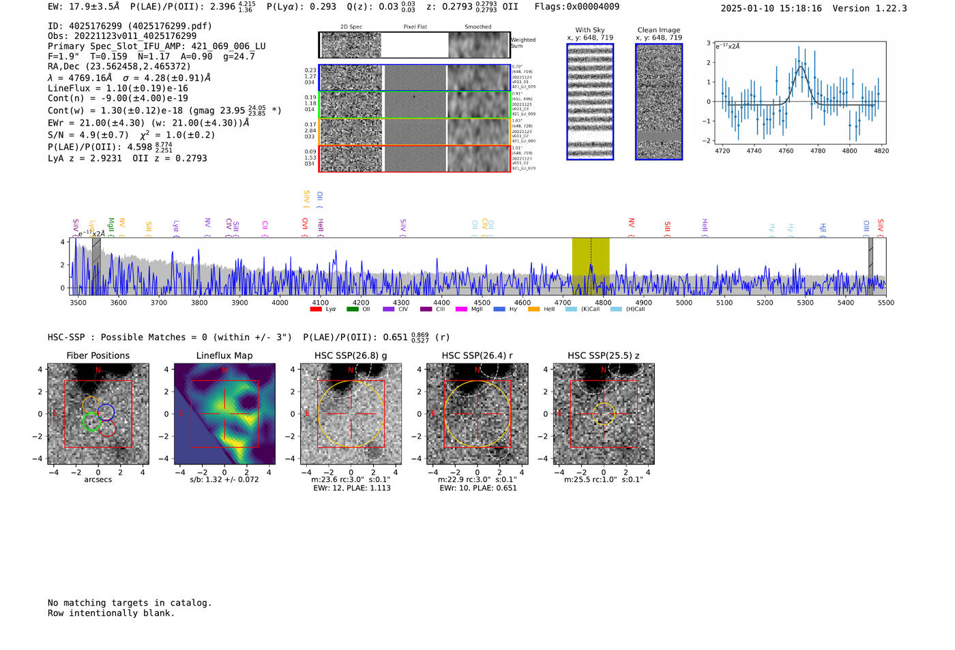The height and width of the screenshot is (650, 955).
Task: Select the With Sky spectrum image
Action: (x=590, y=102)
